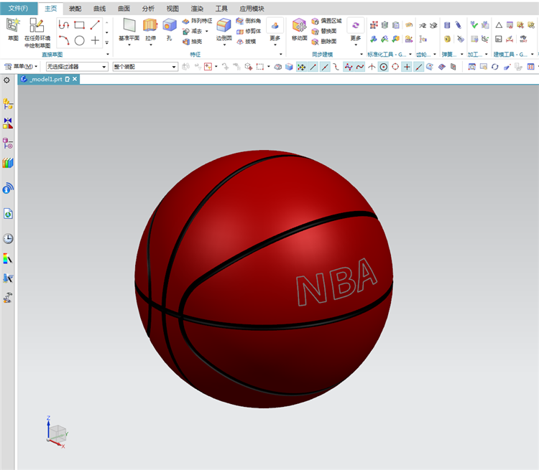Expand the 建模工具 group options arrow
Screen dimensions: 539x470
[532, 55]
